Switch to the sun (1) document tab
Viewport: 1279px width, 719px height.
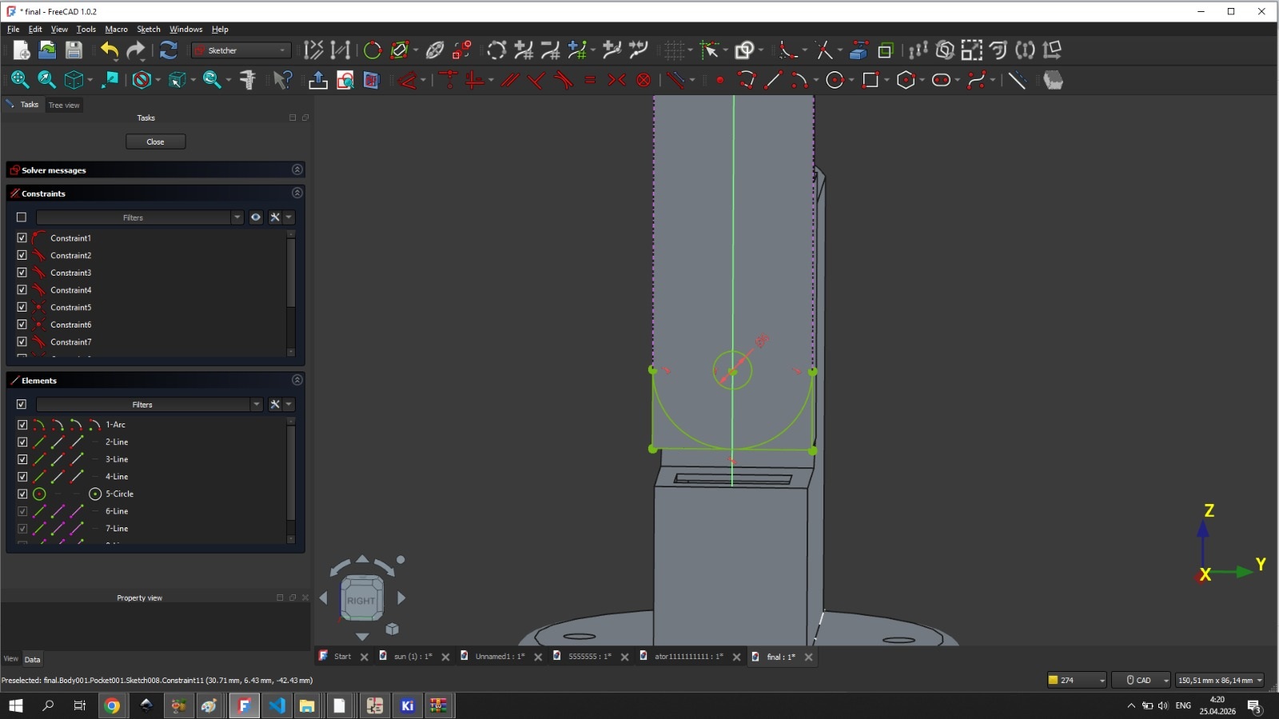[413, 657]
